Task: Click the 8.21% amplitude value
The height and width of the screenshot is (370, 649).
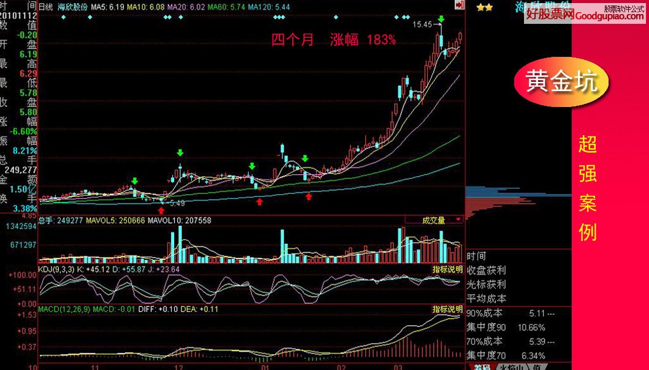Action: (25, 150)
